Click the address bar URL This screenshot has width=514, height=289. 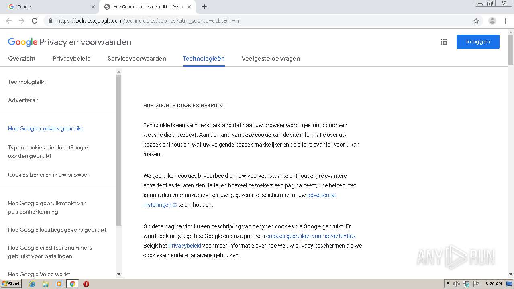(x=148, y=21)
